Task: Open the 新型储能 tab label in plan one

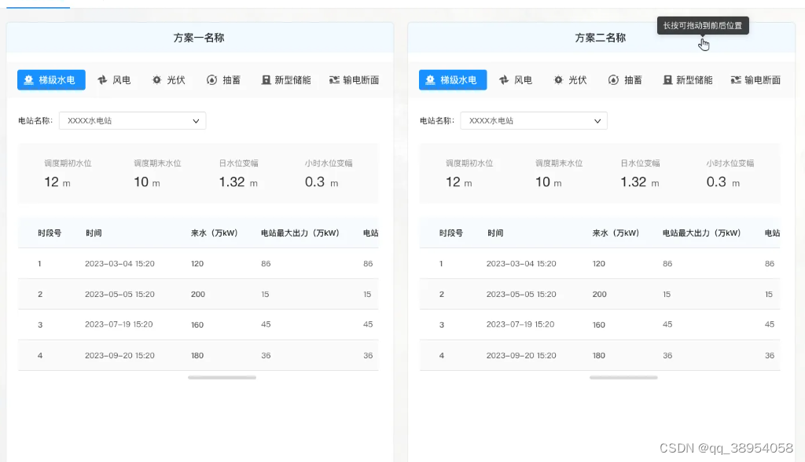Action: 292,80
